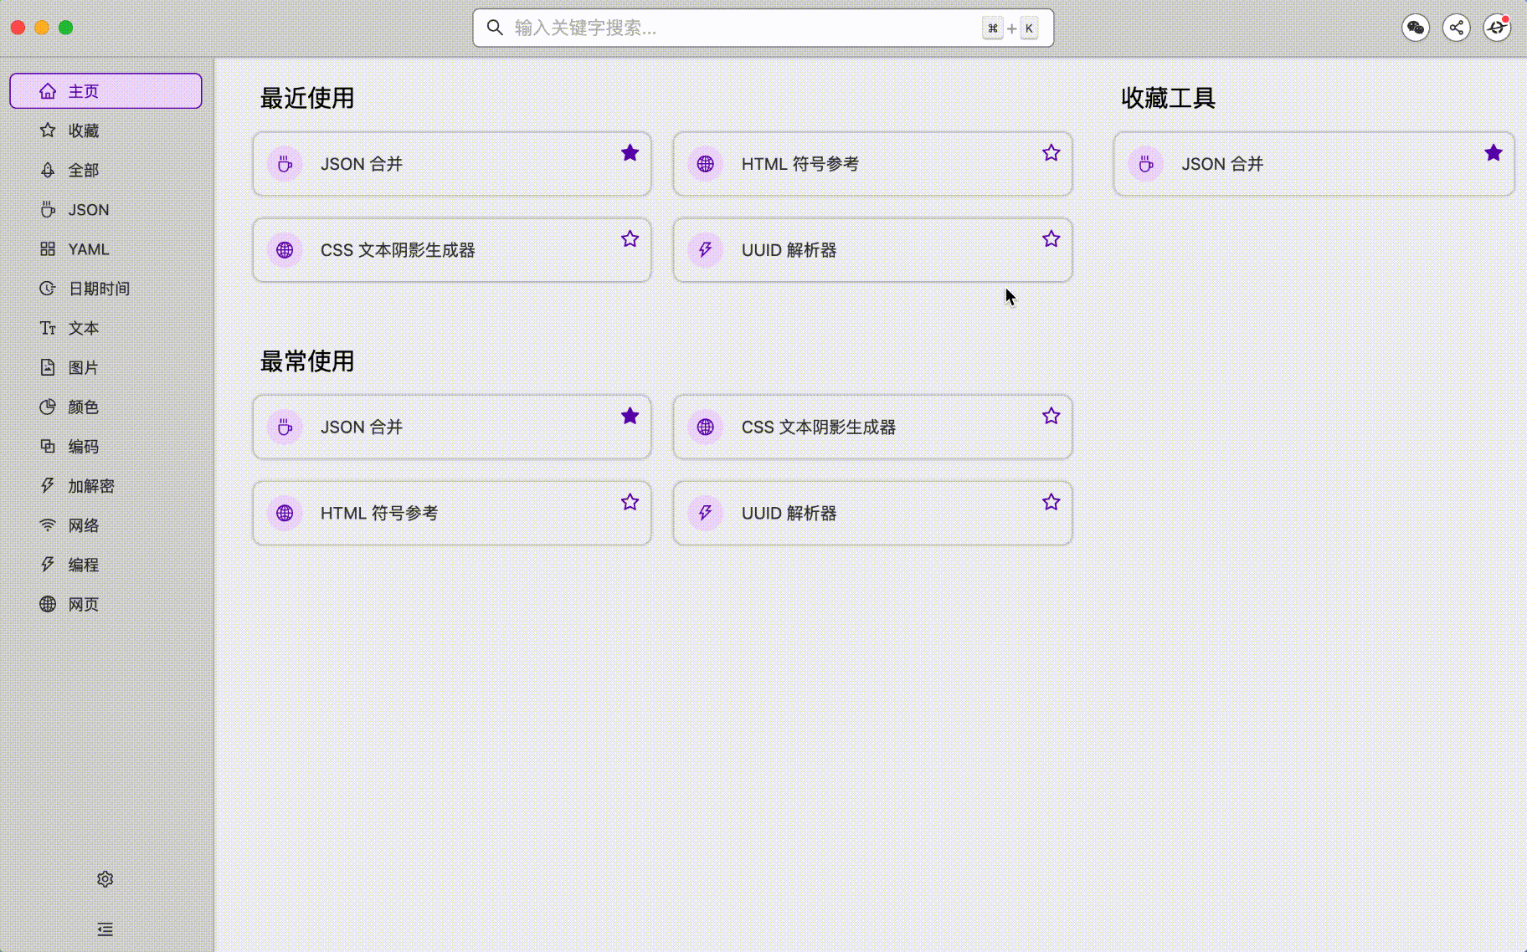Select the 全部 category in sidebar
The height and width of the screenshot is (952, 1527).
click(105, 170)
